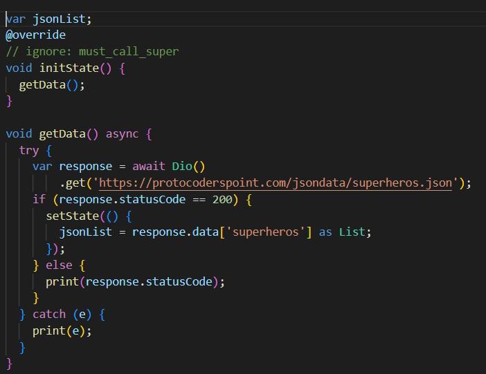Image resolution: width=486 pixels, height=374 pixels.
Task: Click the 'try' keyword
Action: pyautogui.click(x=29, y=151)
